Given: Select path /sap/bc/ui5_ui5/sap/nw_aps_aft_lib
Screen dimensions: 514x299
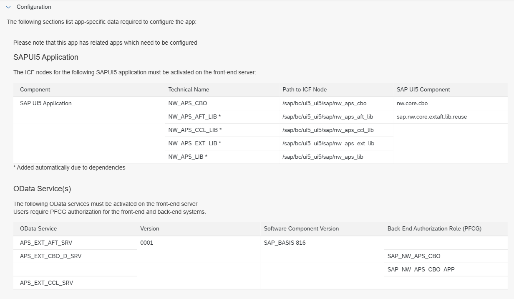Looking at the screenshot, I should [328, 117].
